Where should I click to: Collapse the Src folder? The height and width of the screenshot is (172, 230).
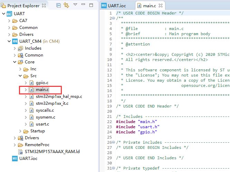pos(20,76)
